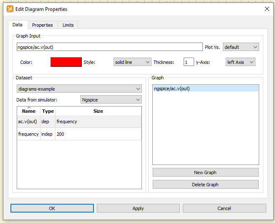Click the Type column header
Viewport: 275px width, 223px height.
(x=48, y=111)
